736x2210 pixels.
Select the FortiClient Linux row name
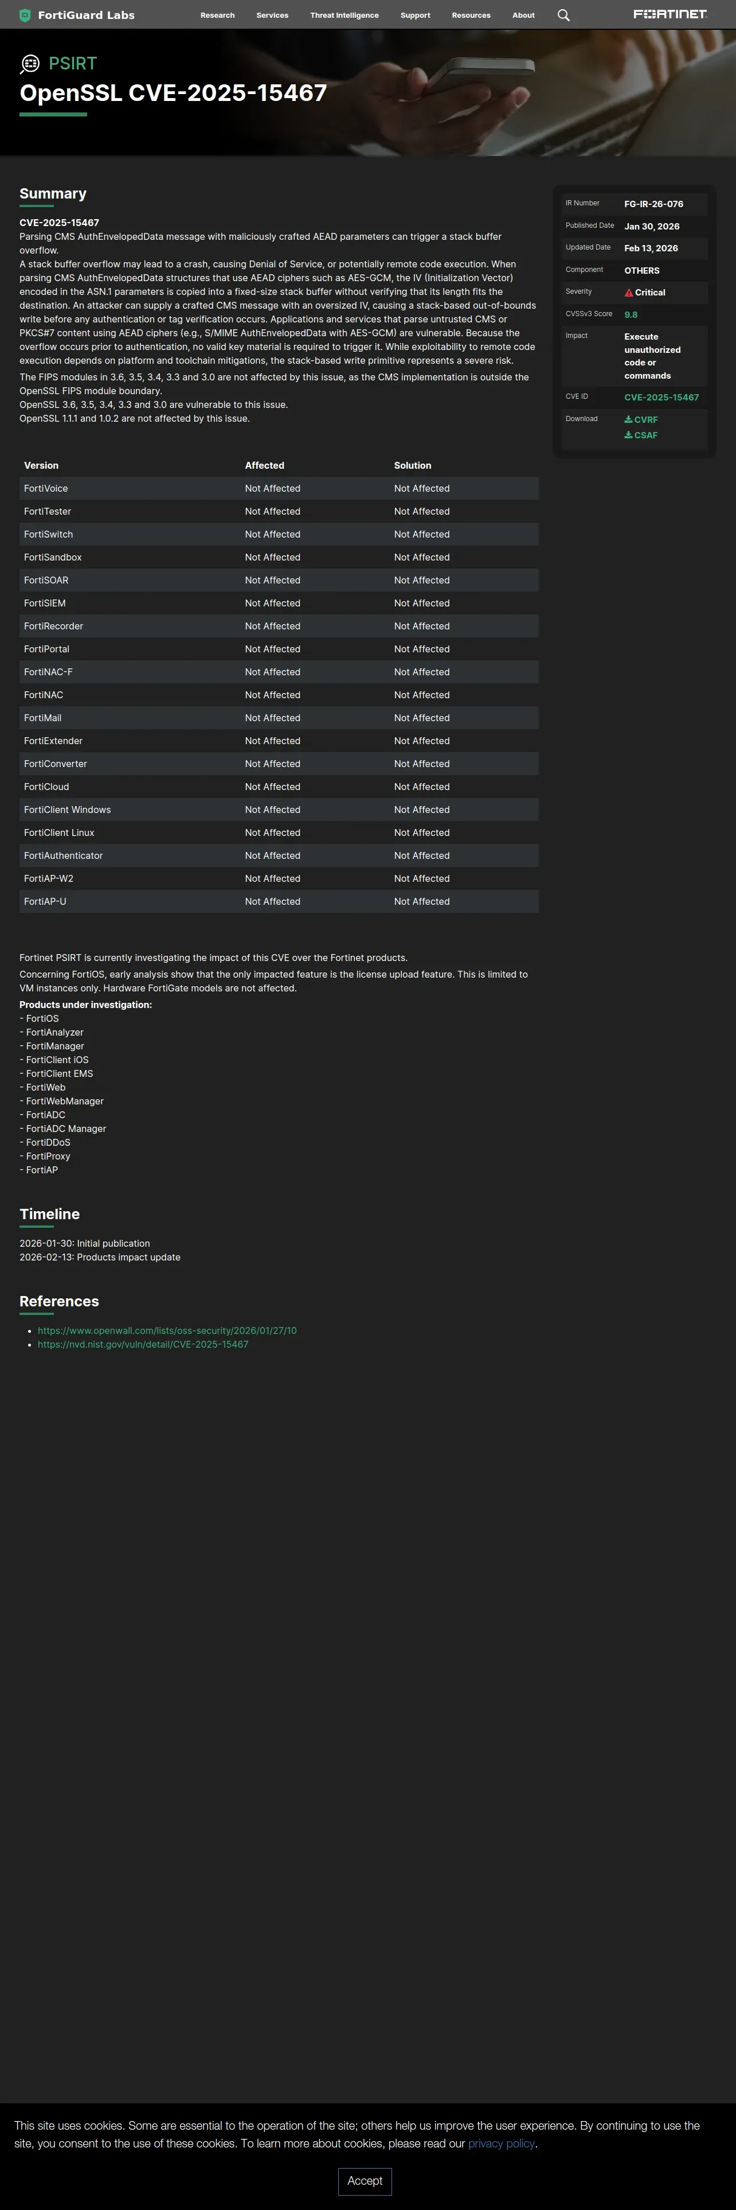coord(59,833)
